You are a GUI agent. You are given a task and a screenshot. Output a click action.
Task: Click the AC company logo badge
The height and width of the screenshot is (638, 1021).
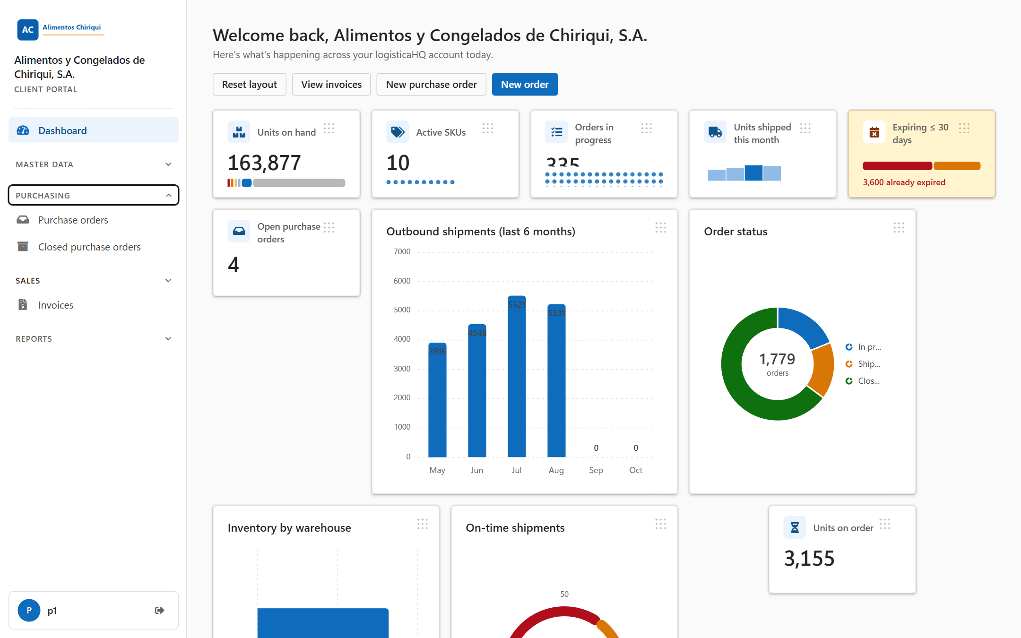pyautogui.click(x=28, y=29)
